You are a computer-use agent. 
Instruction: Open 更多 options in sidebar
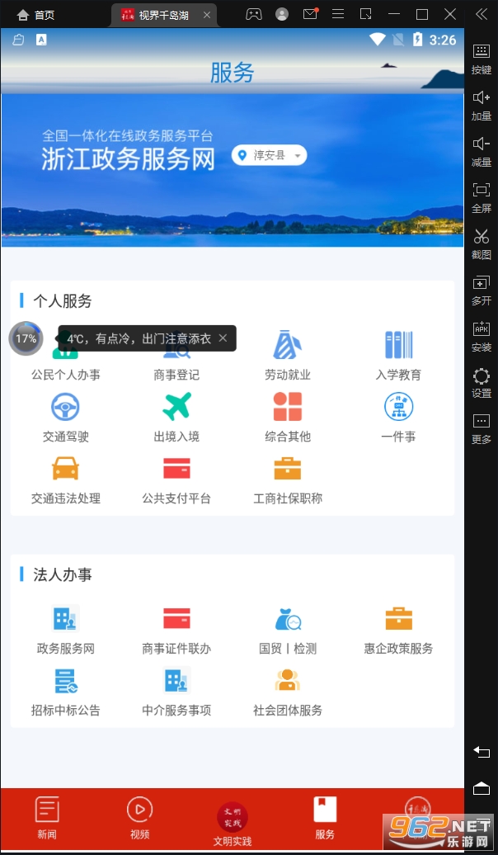coord(482,421)
